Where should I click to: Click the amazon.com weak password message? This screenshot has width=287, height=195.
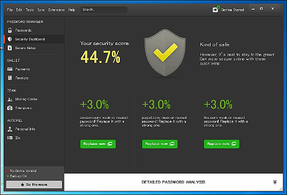[x=104, y=121]
